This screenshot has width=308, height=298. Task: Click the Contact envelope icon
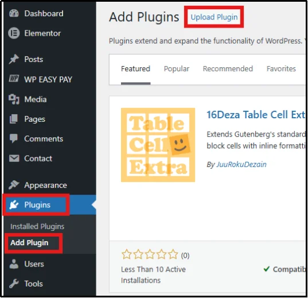pyautogui.click(x=14, y=158)
